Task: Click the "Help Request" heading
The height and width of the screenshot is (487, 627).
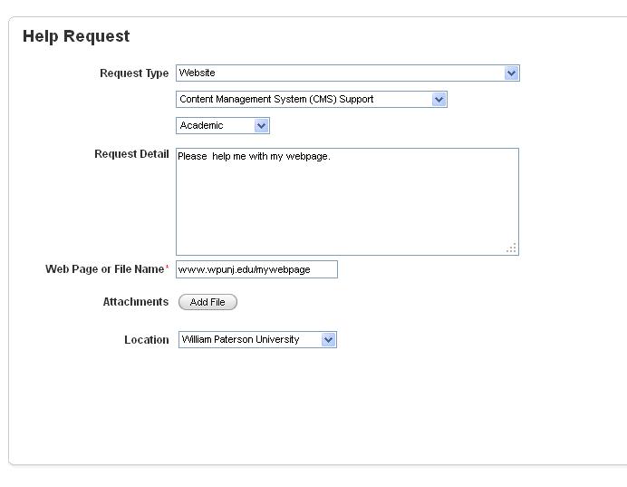Action: pos(76,36)
